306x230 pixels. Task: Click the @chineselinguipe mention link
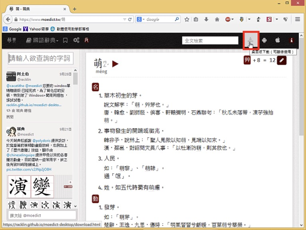[x=20, y=155]
